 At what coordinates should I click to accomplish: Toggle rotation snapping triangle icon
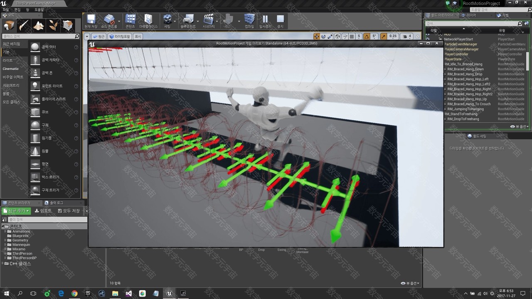coord(367,37)
